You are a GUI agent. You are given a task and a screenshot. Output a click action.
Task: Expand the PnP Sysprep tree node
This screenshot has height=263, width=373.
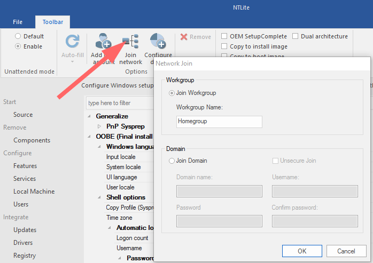point(99,126)
